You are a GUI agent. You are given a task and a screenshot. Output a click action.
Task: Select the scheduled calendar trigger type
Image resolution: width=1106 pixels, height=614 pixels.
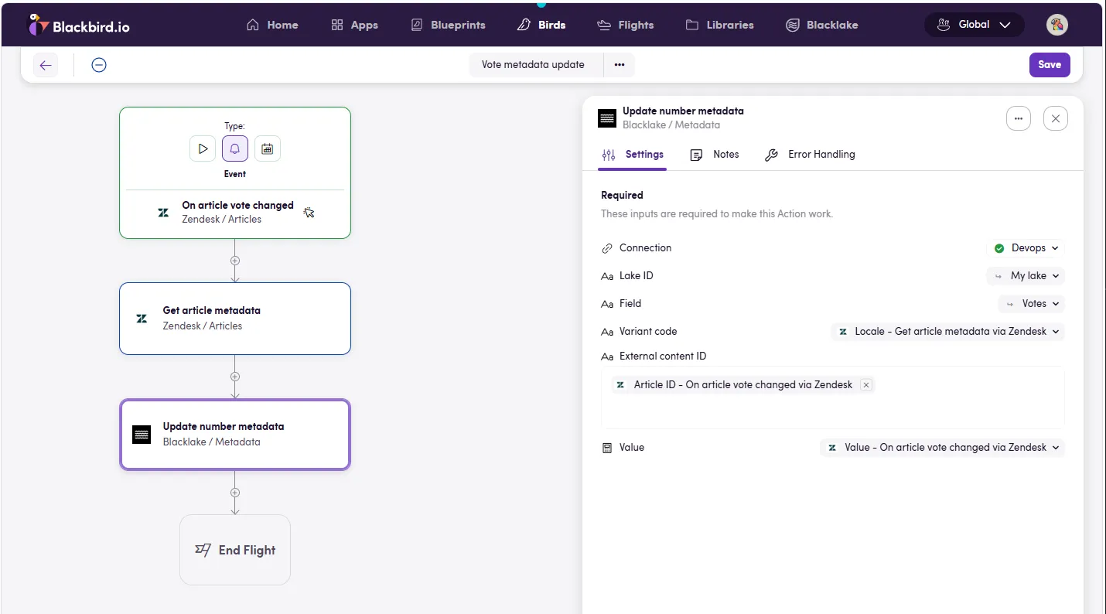coord(268,148)
